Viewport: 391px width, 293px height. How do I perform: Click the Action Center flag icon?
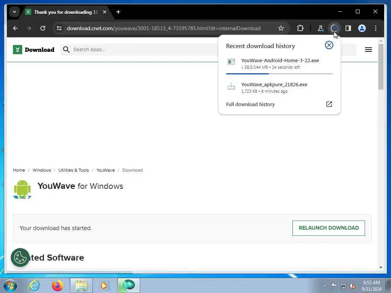(x=334, y=285)
